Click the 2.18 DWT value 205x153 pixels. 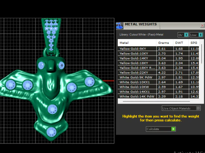click(179, 96)
